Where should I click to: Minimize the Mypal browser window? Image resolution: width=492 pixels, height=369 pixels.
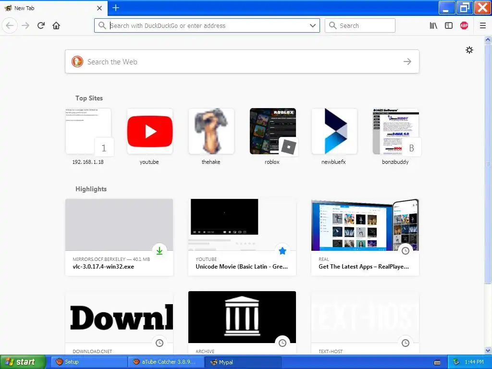click(x=447, y=8)
